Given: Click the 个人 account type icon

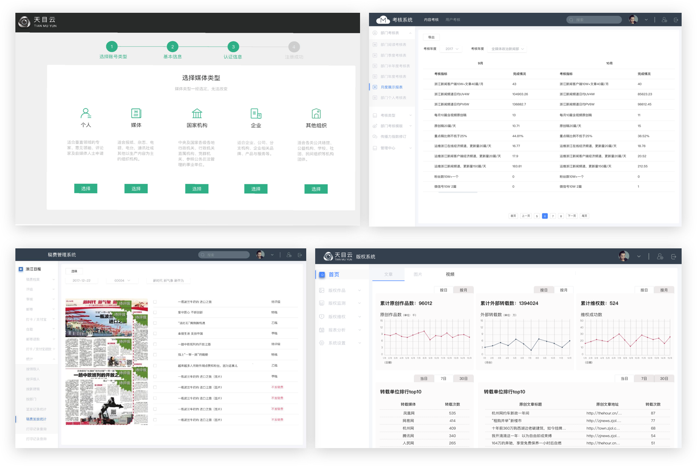Looking at the screenshot, I should pyautogui.click(x=86, y=113).
